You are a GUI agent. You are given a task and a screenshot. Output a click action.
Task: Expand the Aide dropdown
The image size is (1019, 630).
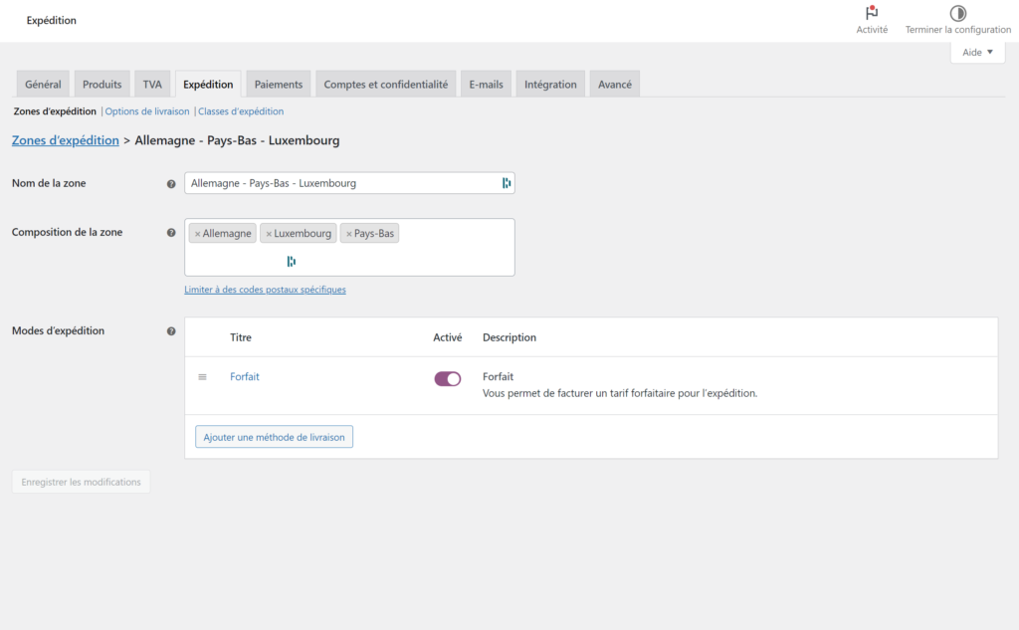coord(977,52)
